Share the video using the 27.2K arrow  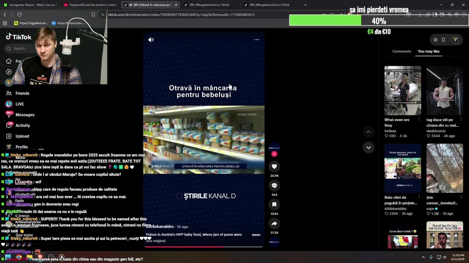tap(274, 224)
